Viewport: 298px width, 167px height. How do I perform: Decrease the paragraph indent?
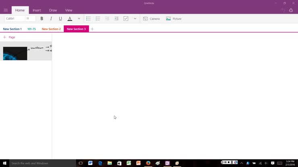107,18
